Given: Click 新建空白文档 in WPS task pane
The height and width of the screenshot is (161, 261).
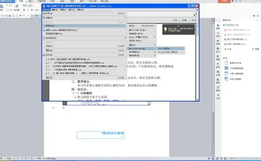Looking at the screenshot, I should click(x=233, y=63).
